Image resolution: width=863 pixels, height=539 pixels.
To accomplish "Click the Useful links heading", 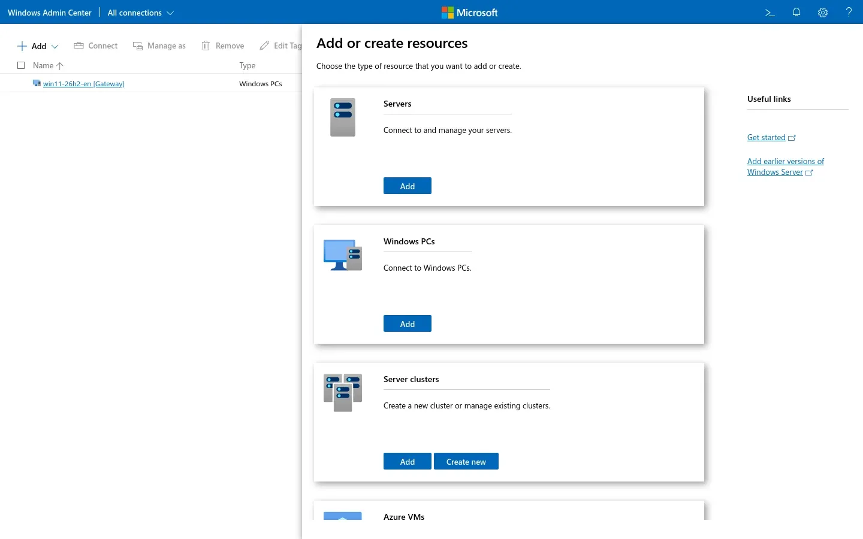I will [769, 99].
